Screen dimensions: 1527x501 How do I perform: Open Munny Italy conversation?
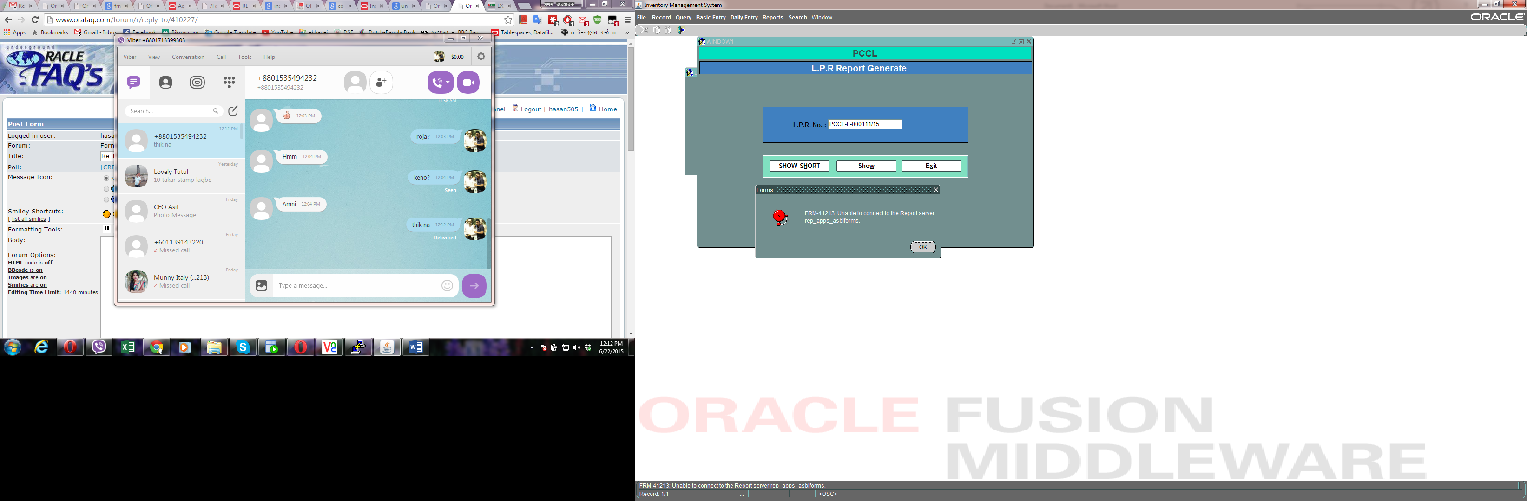[x=181, y=282]
